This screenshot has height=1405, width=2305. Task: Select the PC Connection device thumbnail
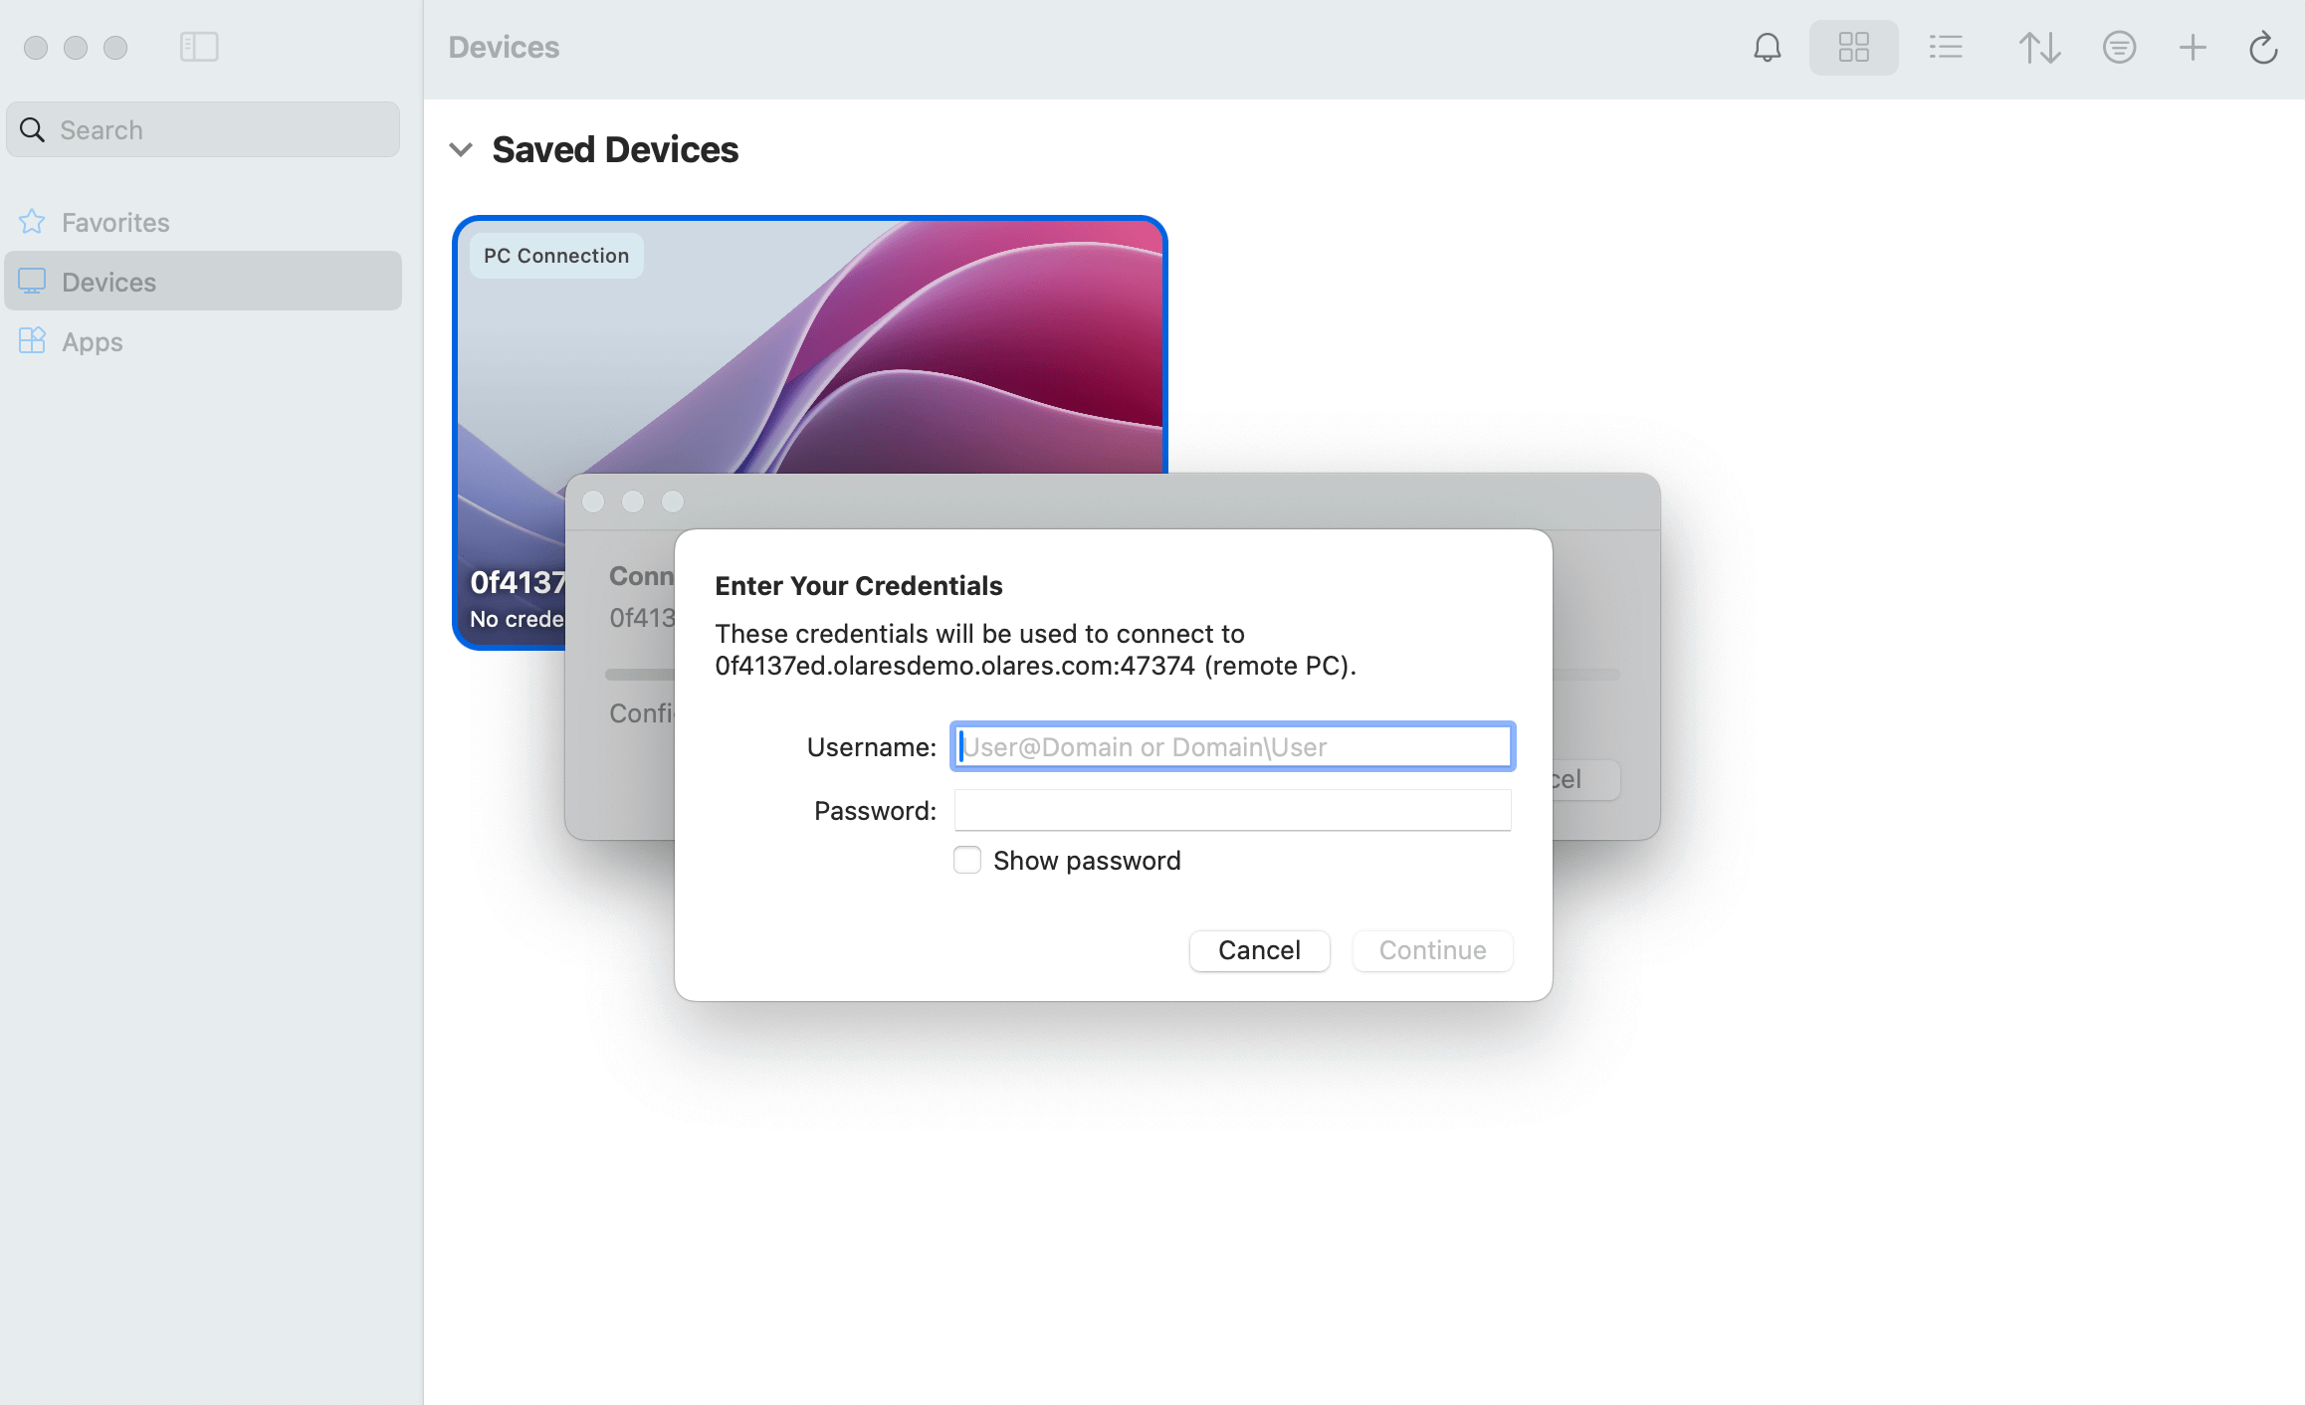click(808, 343)
